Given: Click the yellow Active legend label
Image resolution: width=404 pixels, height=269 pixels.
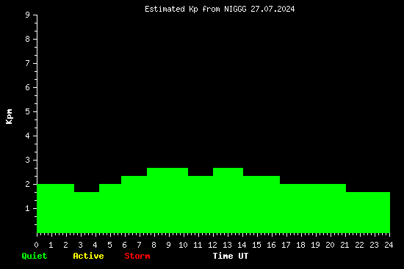Looking at the screenshot, I should [x=88, y=256].
